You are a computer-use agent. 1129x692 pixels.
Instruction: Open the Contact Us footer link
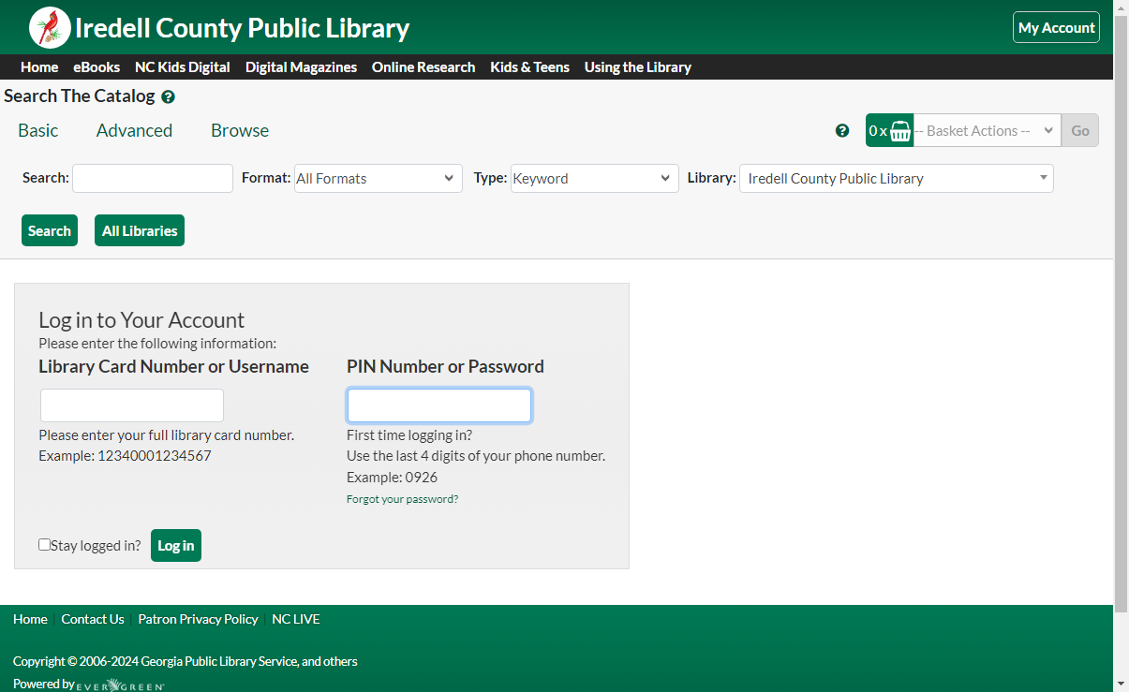[x=93, y=619]
